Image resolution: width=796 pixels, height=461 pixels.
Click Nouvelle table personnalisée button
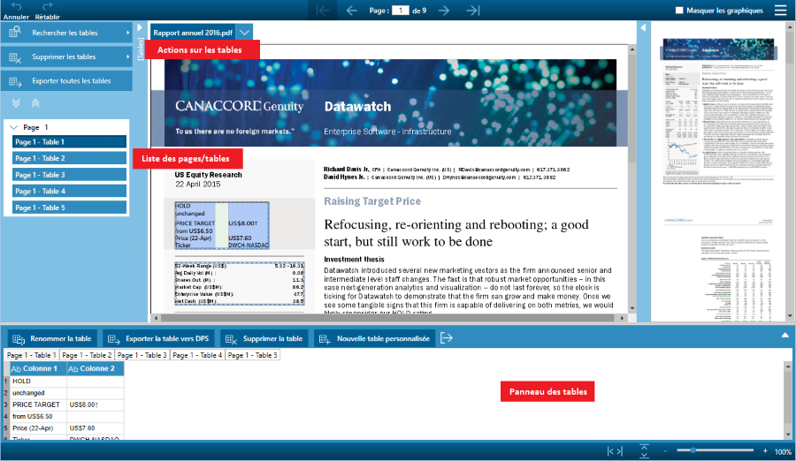[375, 339]
